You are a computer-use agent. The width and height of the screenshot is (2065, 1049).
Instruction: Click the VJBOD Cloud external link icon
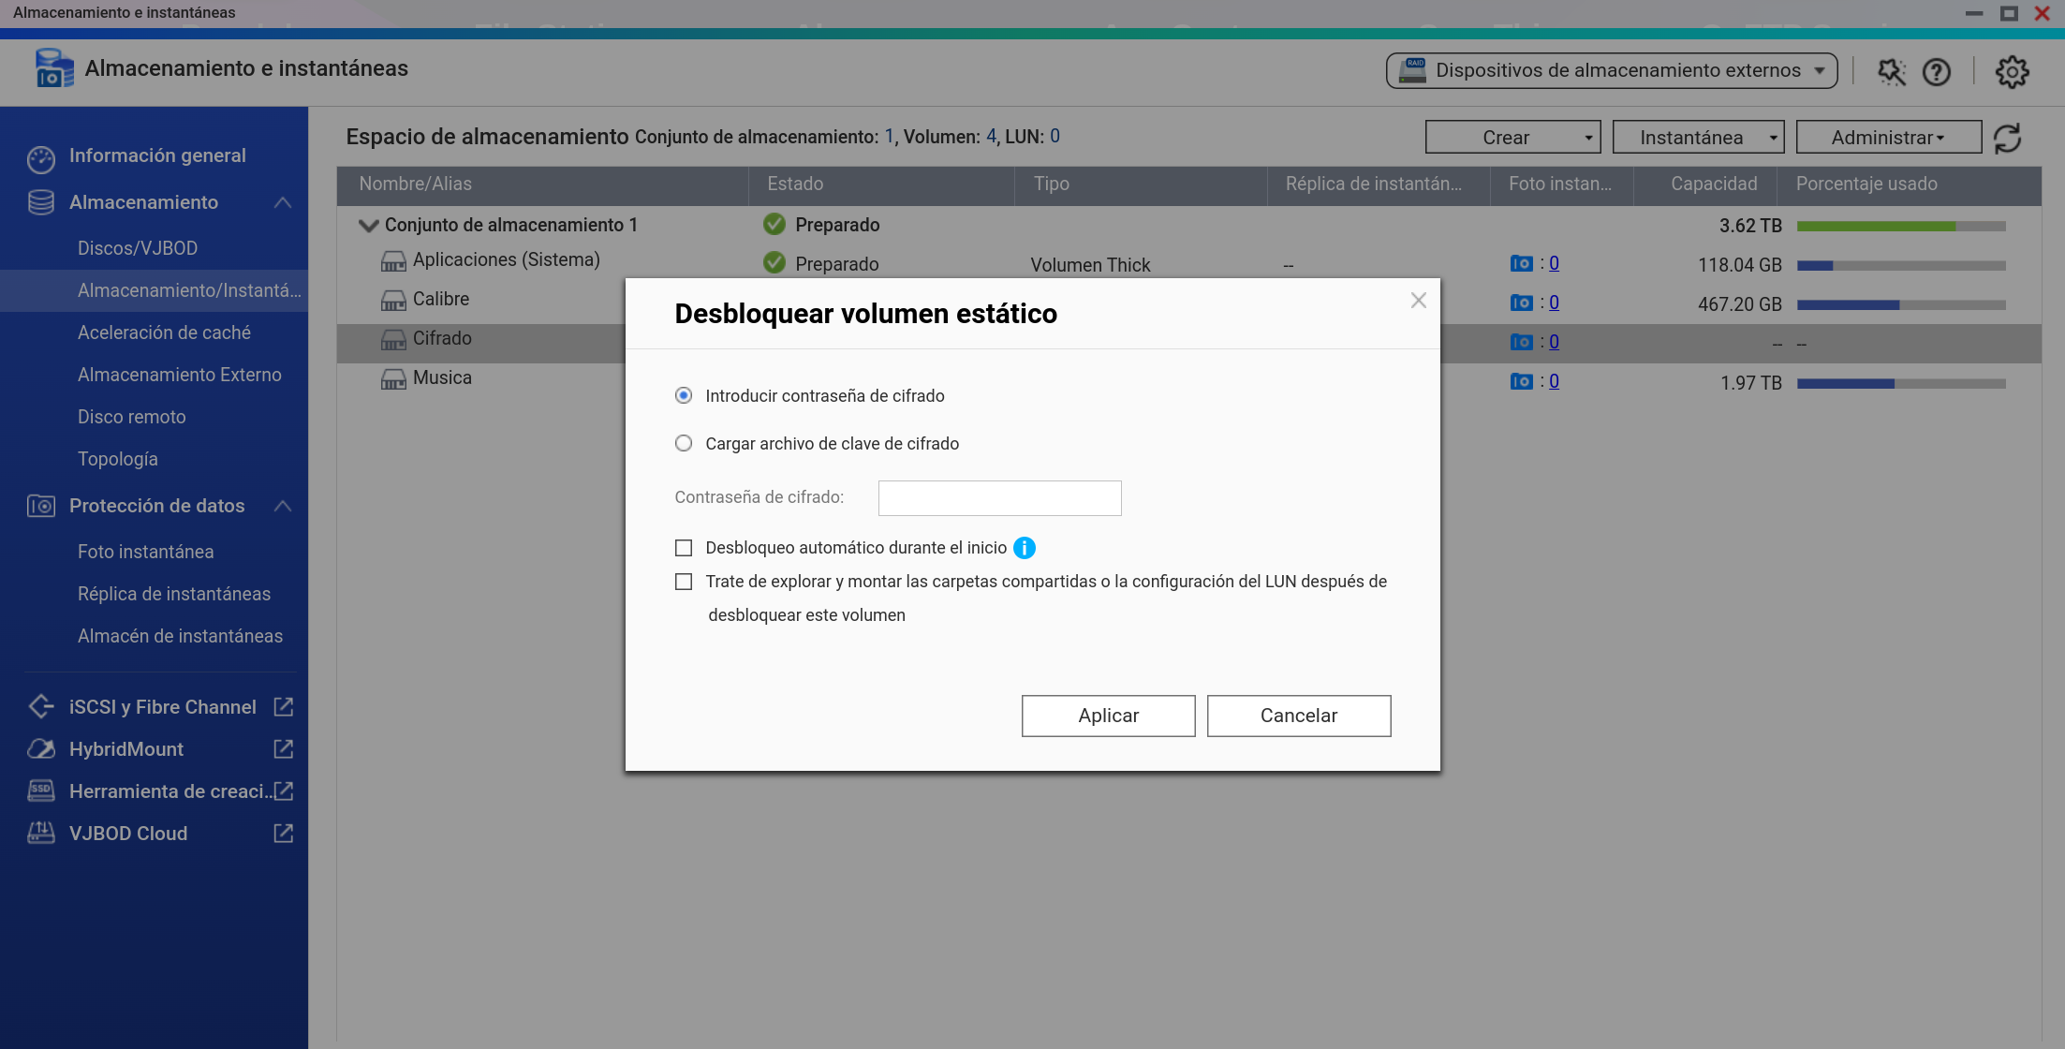pos(283,833)
